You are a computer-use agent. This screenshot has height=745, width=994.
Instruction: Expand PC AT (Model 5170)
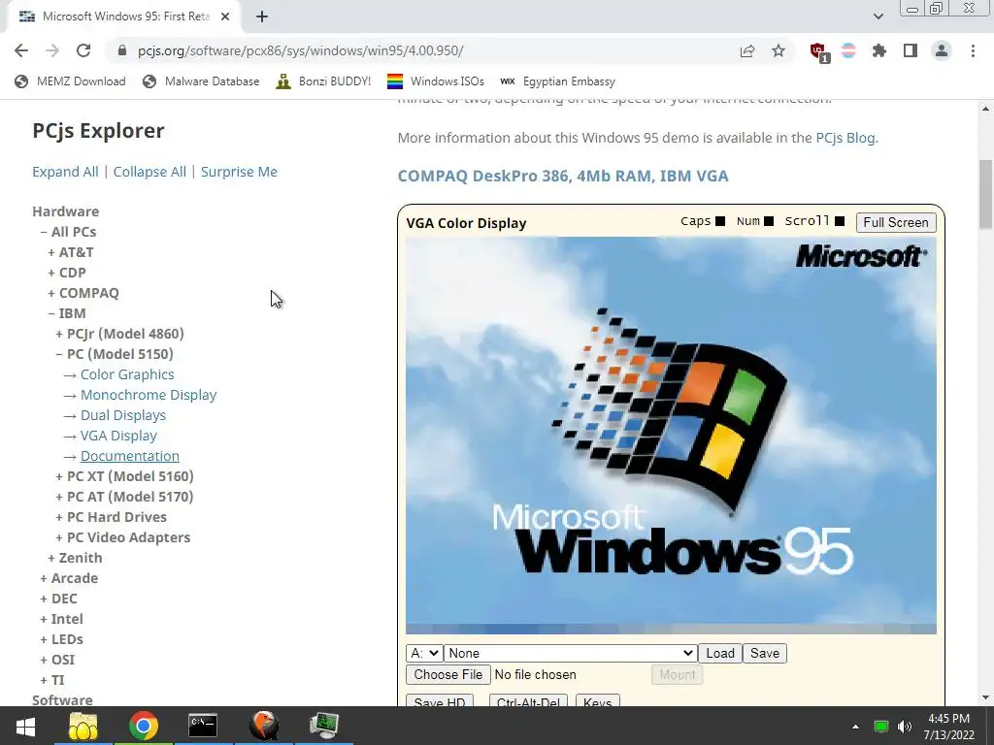[x=125, y=497]
